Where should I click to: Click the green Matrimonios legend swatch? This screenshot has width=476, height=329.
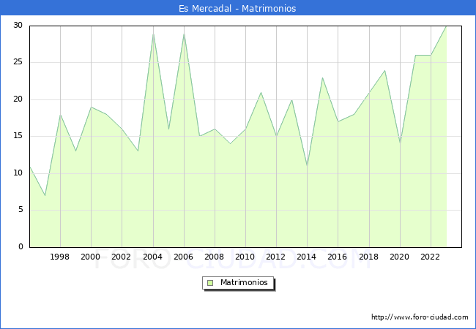[210, 283]
